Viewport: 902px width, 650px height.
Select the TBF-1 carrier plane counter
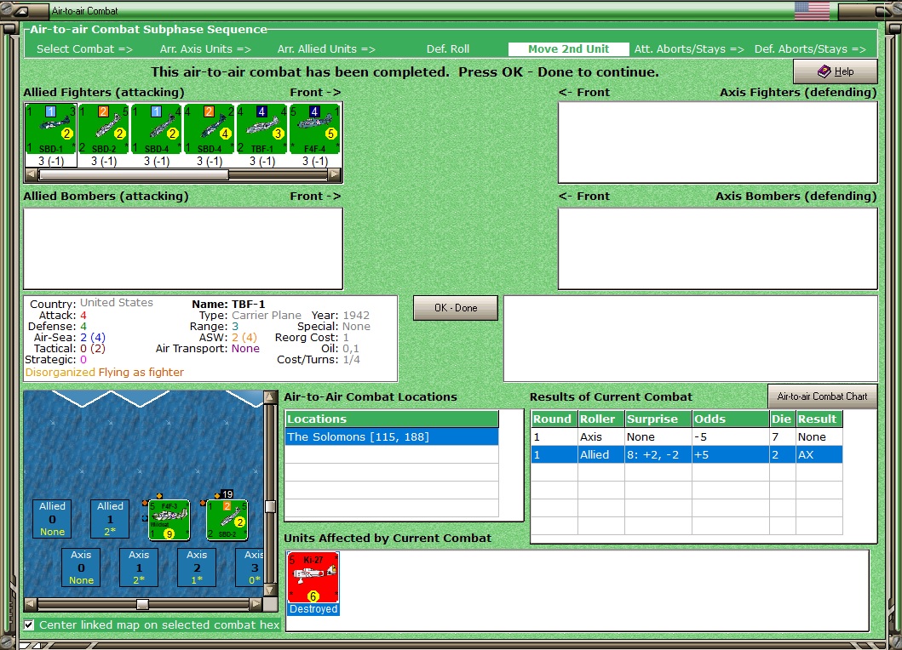pos(261,129)
